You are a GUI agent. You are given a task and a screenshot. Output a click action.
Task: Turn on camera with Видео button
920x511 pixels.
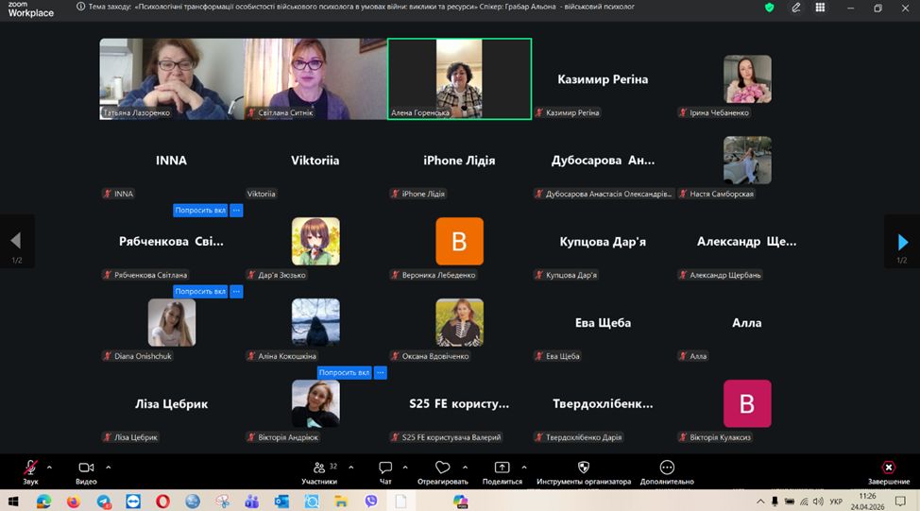[x=86, y=469]
